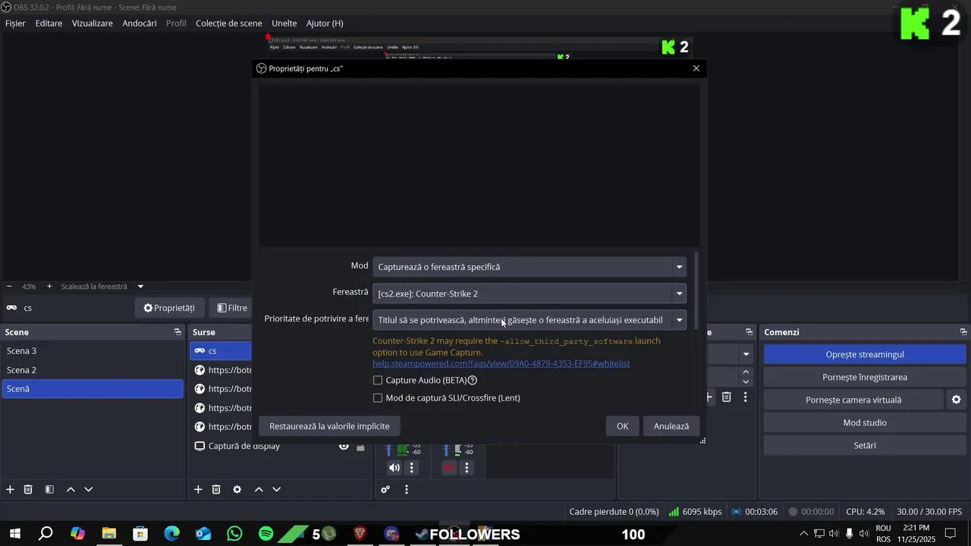
Task: Open three-dot menu next to the speaker mute button
Action: pyautogui.click(x=412, y=468)
